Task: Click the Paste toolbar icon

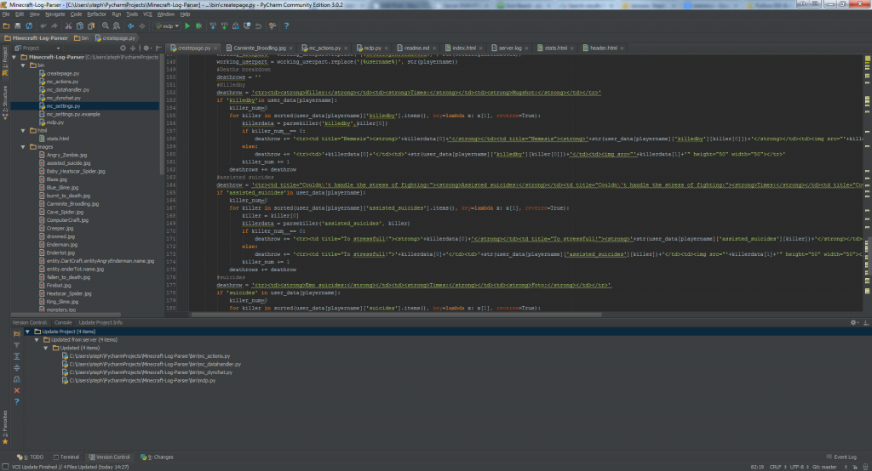Action: click(91, 26)
